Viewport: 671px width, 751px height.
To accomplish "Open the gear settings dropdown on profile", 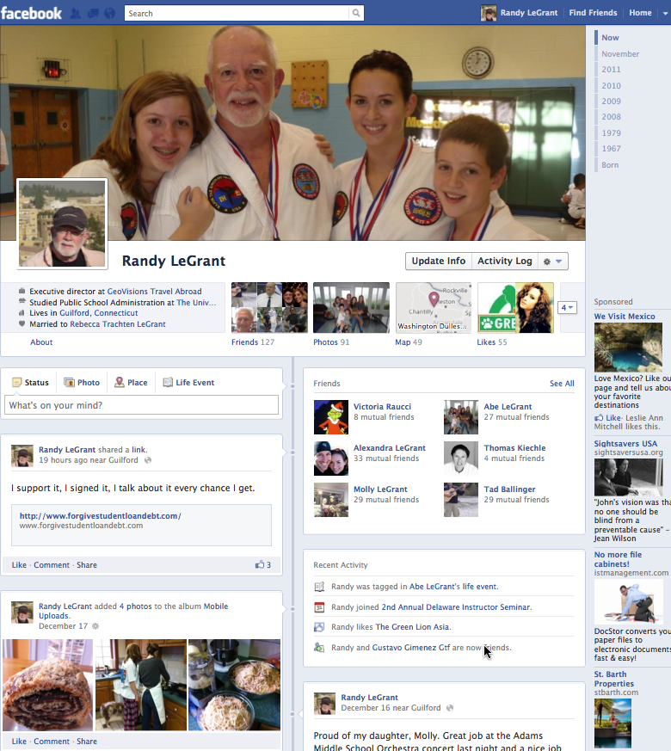I will click(x=552, y=261).
